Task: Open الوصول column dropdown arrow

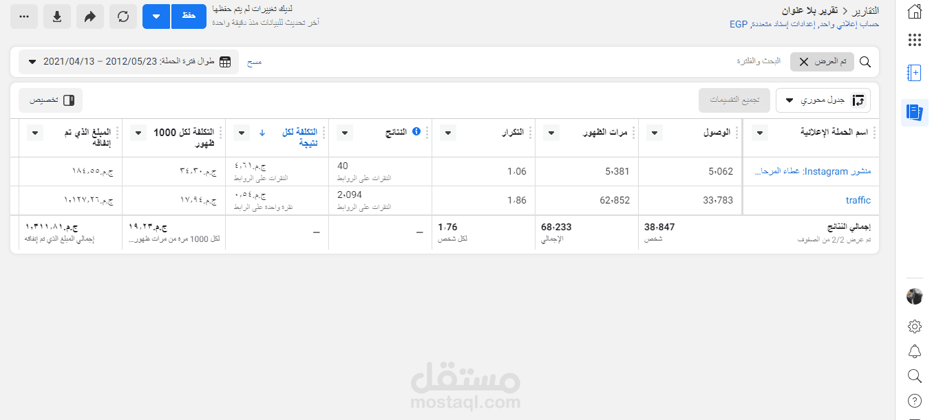Action: (654, 133)
